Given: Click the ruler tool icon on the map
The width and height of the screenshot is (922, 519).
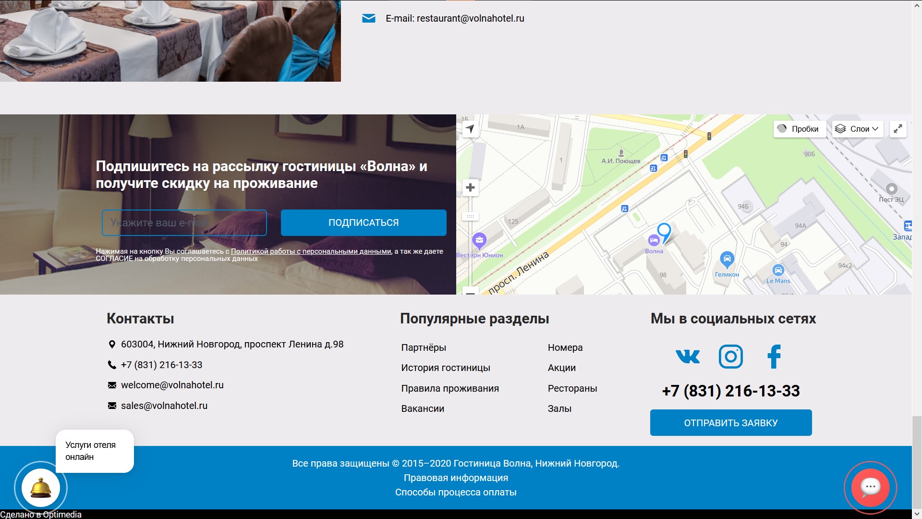Looking at the screenshot, I should coord(471,216).
